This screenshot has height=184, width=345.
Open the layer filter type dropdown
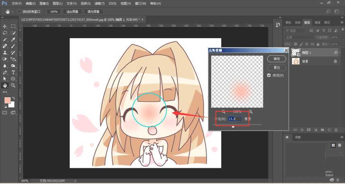[296, 30]
